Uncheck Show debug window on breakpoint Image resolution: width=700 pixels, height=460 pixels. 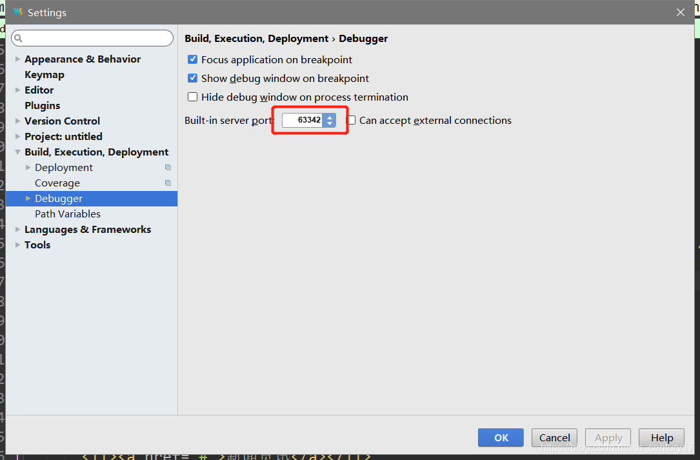pos(192,78)
